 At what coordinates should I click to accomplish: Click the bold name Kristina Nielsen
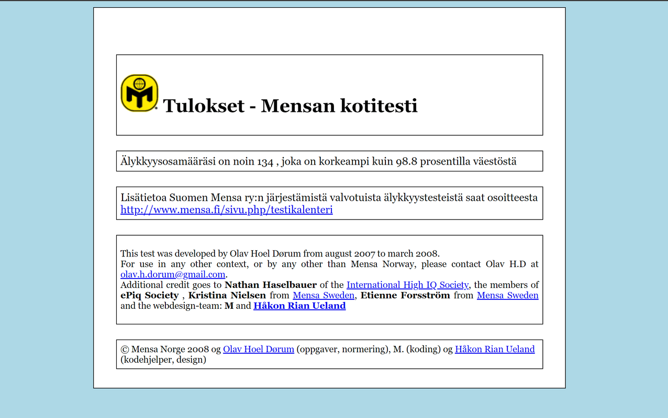click(x=227, y=295)
